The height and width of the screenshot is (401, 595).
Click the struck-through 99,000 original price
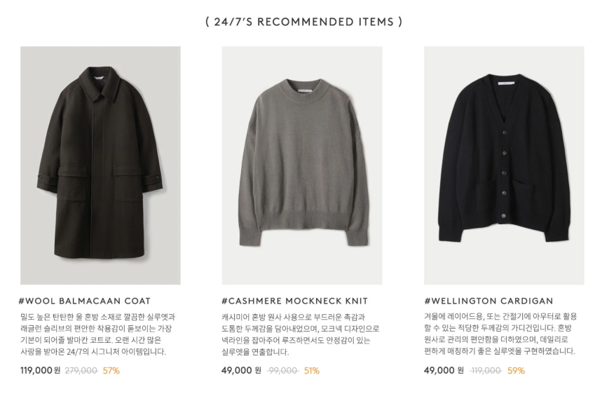[x=283, y=371]
